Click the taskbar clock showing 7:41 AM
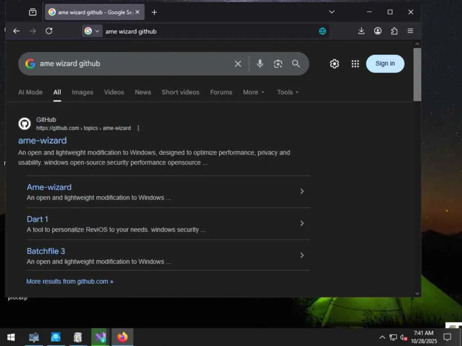 (424, 337)
